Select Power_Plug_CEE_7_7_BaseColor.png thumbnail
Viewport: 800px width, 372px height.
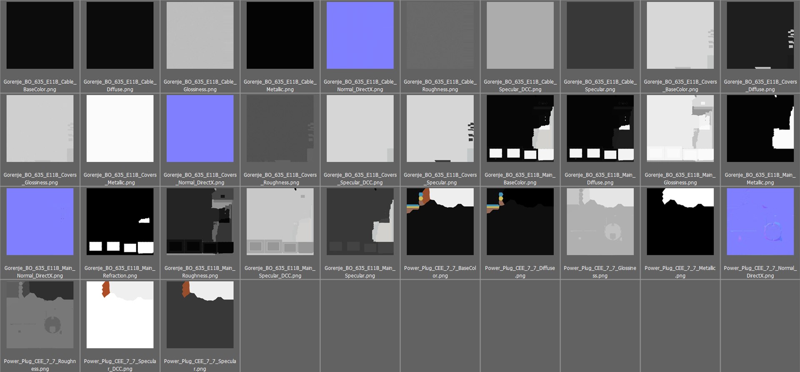440,222
